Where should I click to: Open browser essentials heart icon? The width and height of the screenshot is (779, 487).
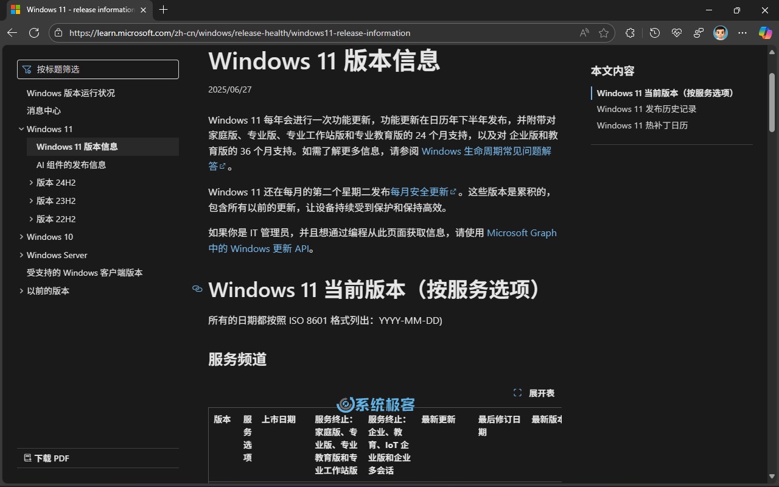pos(677,33)
